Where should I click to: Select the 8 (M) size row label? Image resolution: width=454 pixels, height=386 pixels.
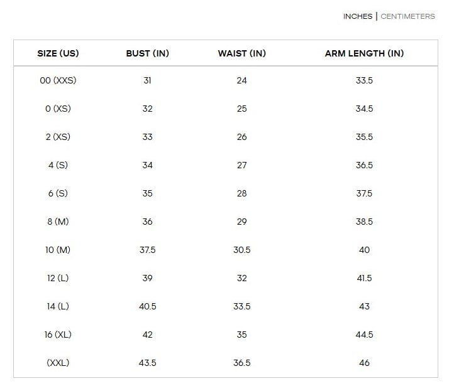tap(58, 222)
